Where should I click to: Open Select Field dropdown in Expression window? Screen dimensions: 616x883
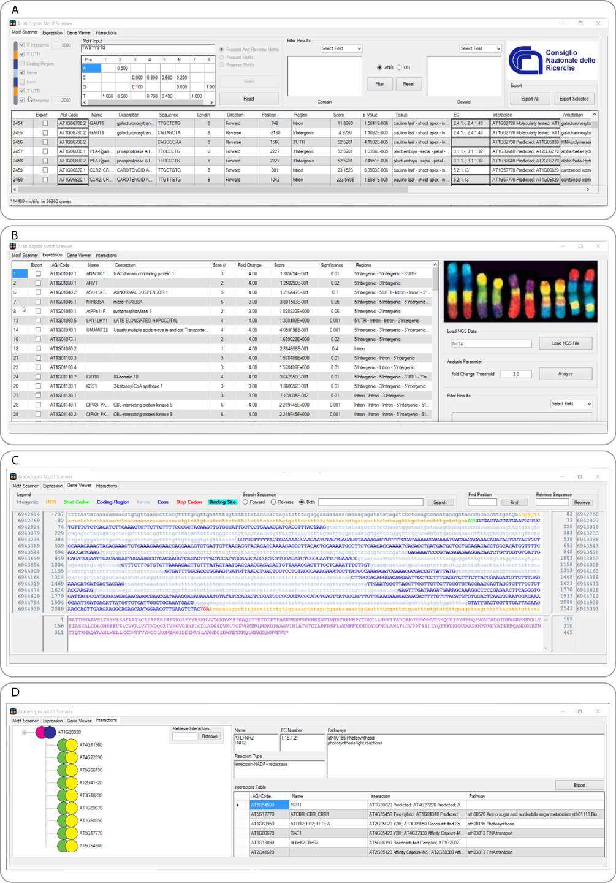pos(571,404)
